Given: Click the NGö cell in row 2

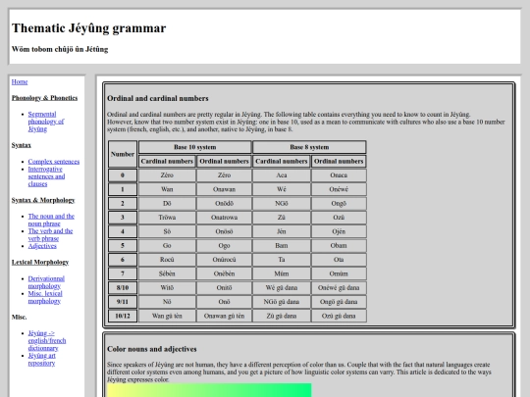Looking at the screenshot, I should [282, 203].
